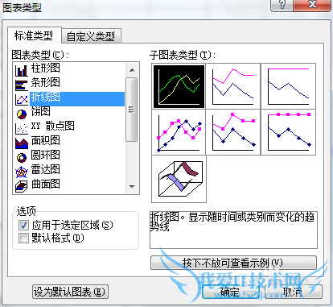Click the 确定 button
Image resolution: width=333 pixels, height=307 pixels.
[230, 292]
